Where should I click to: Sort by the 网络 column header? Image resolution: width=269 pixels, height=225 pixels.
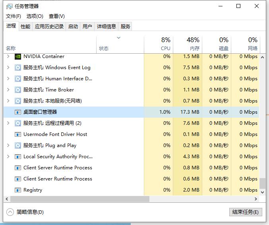pyautogui.click(x=246, y=45)
